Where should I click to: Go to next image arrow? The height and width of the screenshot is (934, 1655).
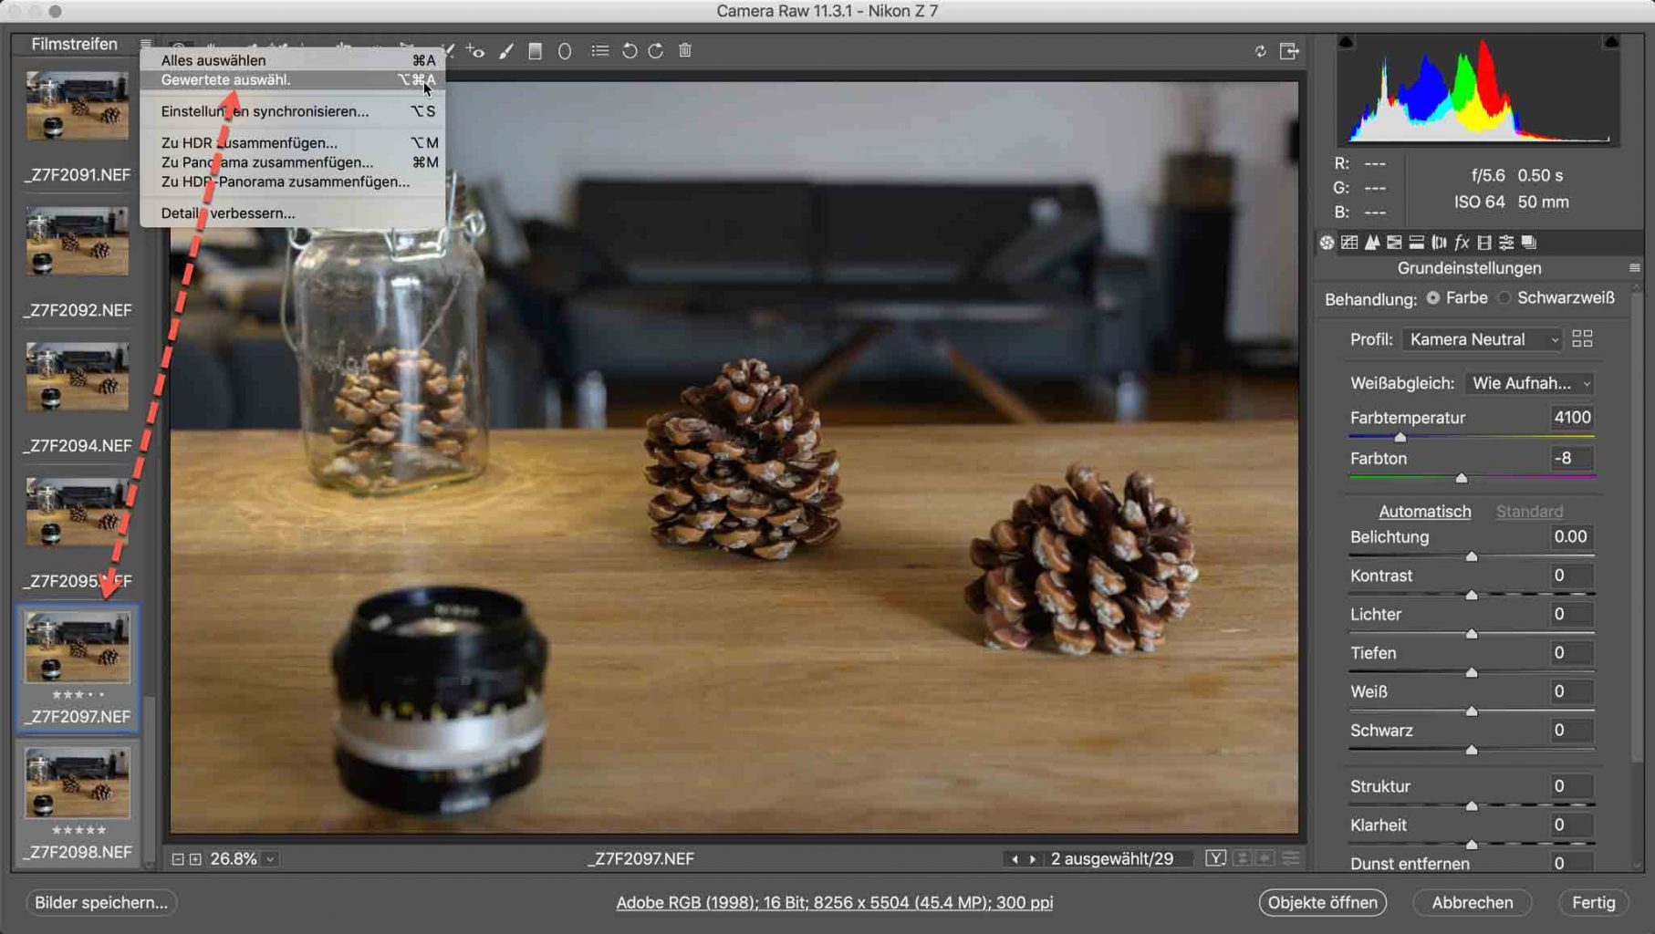1033,859
